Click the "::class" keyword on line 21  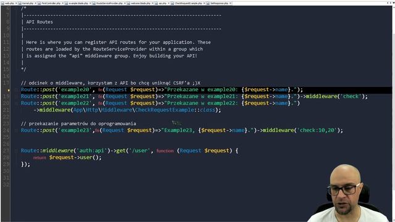point(205,110)
